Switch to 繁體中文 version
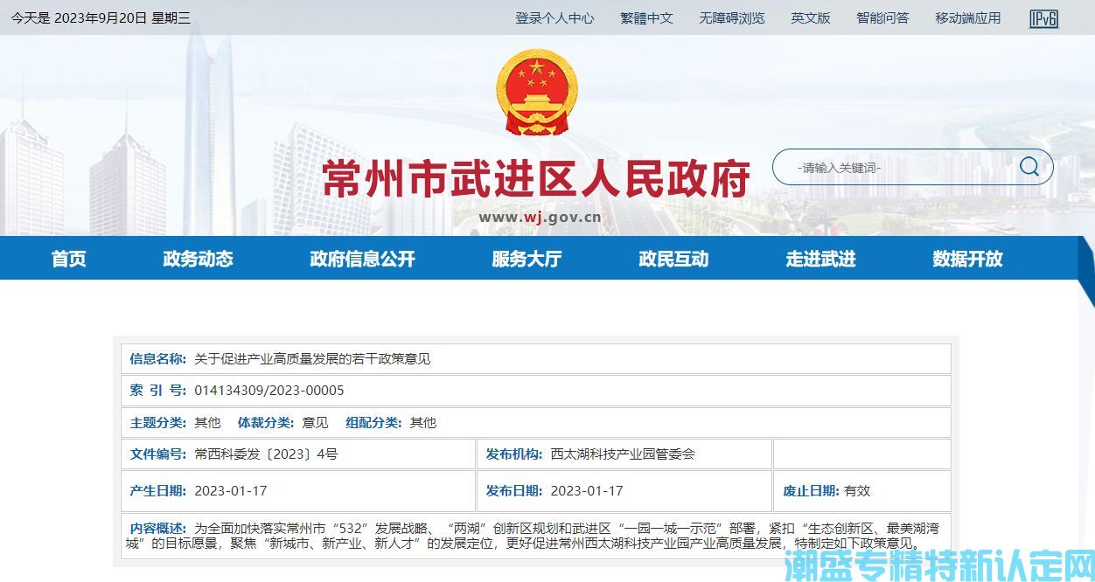Viewport: 1095px width, 582px height. pyautogui.click(x=646, y=17)
